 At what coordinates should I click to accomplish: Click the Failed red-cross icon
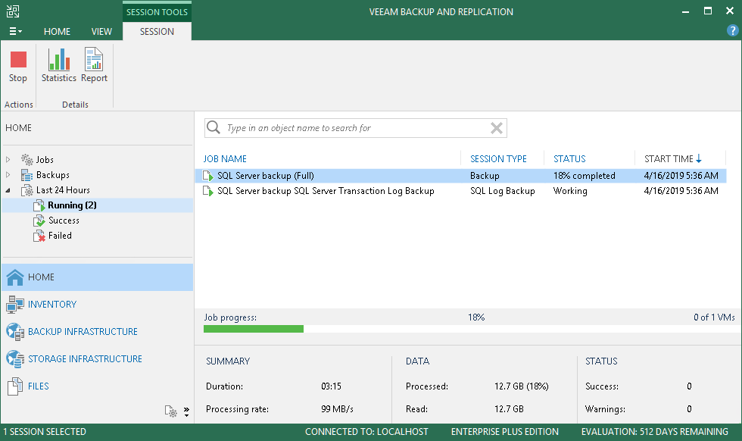coord(39,236)
